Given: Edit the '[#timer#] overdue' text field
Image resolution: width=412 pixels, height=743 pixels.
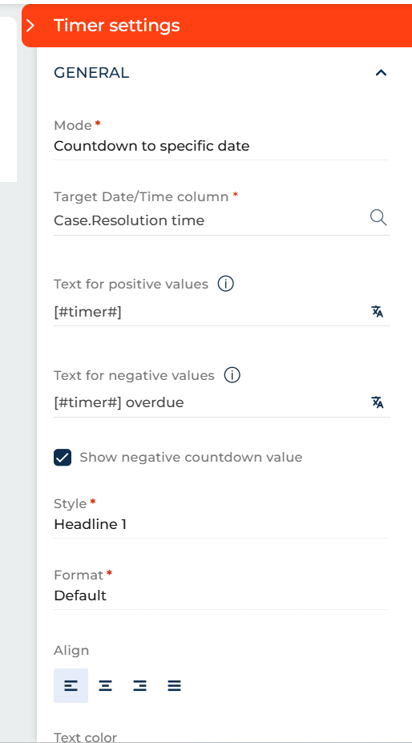Looking at the screenshot, I should [208, 403].
